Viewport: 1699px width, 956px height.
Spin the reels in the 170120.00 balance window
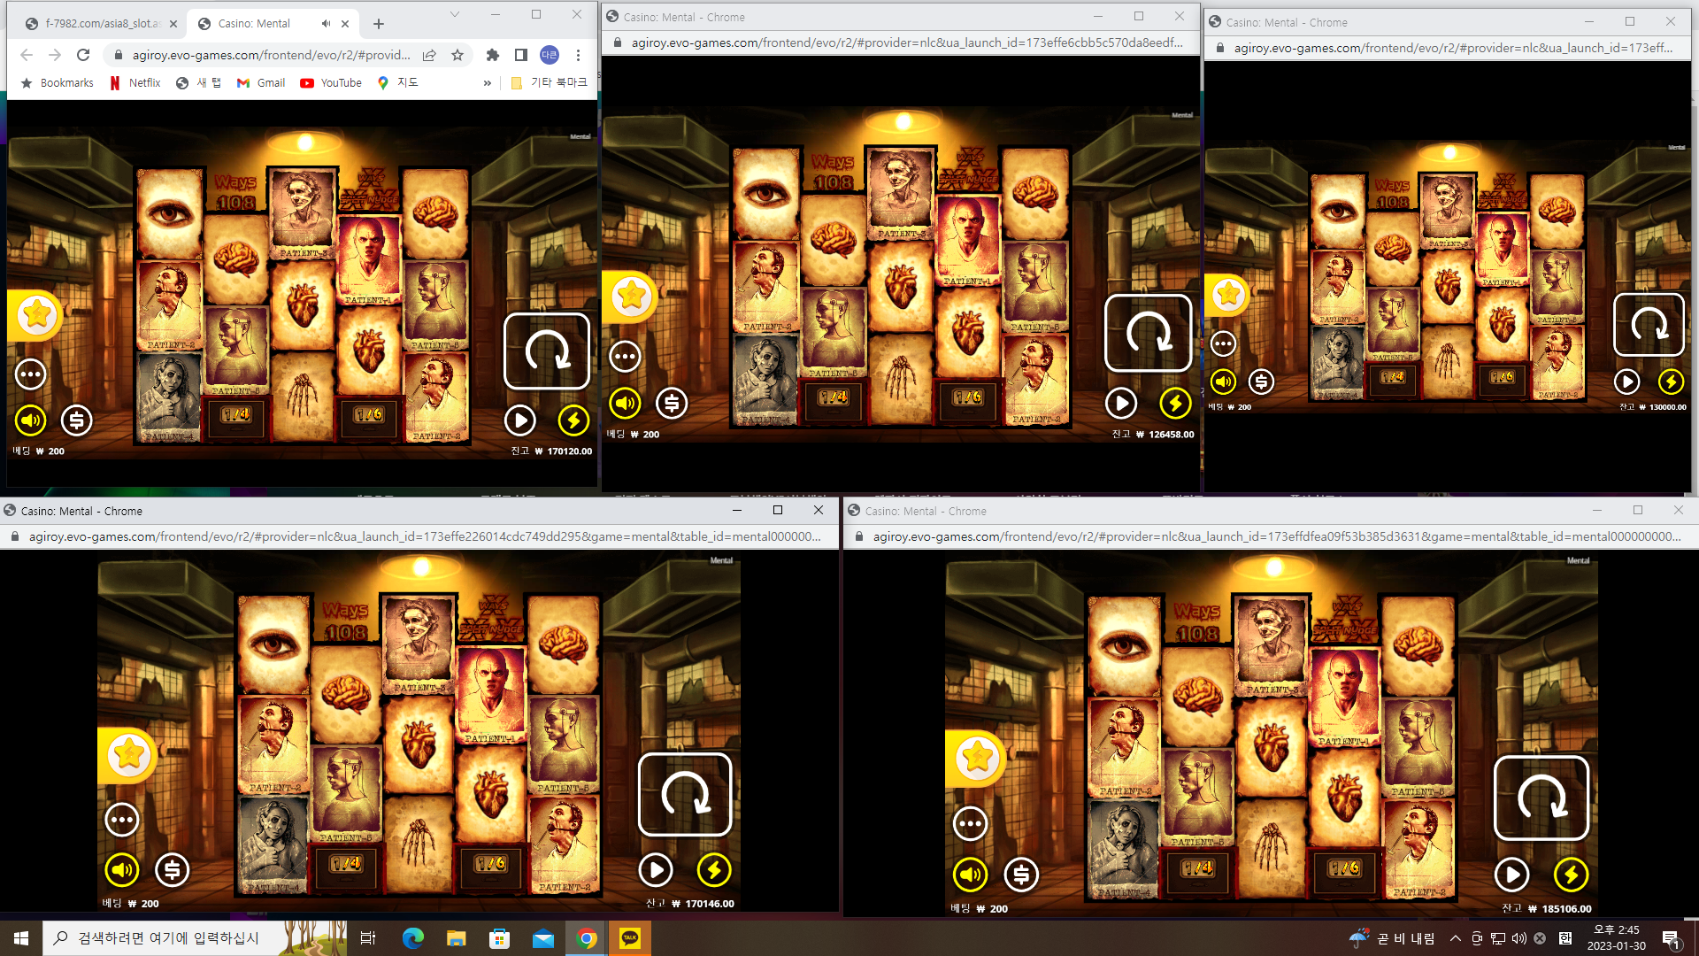pyautogui.click(x=547, y=351)
